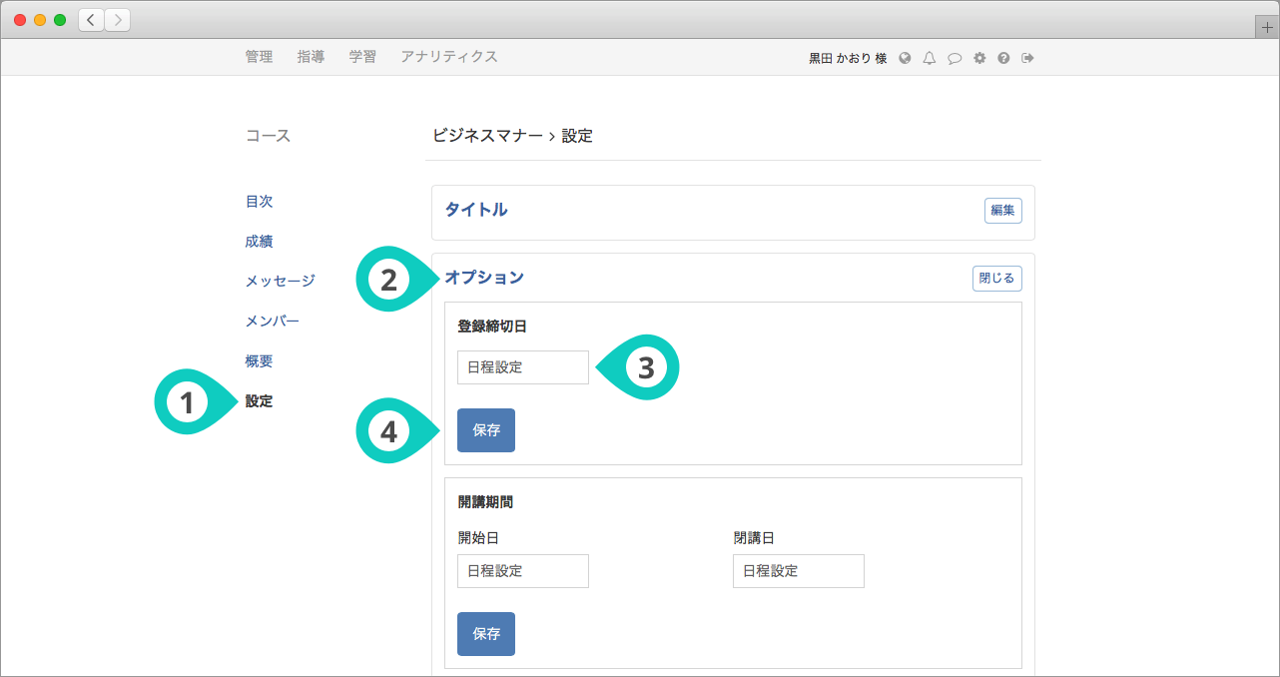Expand タイトル section with 編集 button
The height and width of the screenshot is (677, 1280).
click(1002, 211)
